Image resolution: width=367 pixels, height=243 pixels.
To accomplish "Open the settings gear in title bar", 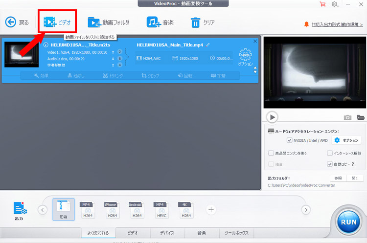I will coord(335,4).
